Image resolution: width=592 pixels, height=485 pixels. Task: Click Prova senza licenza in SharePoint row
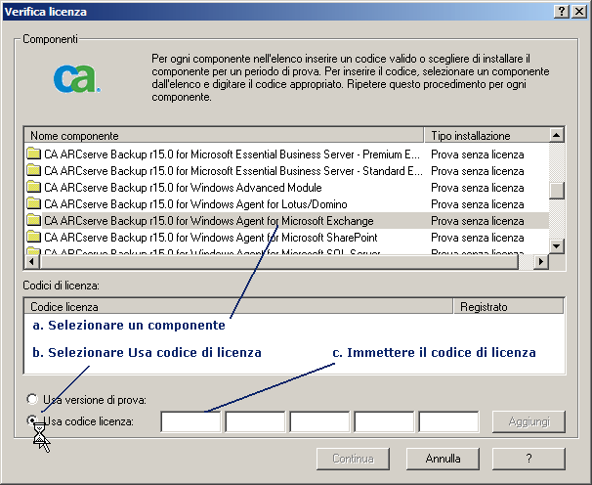pos(478,238)
